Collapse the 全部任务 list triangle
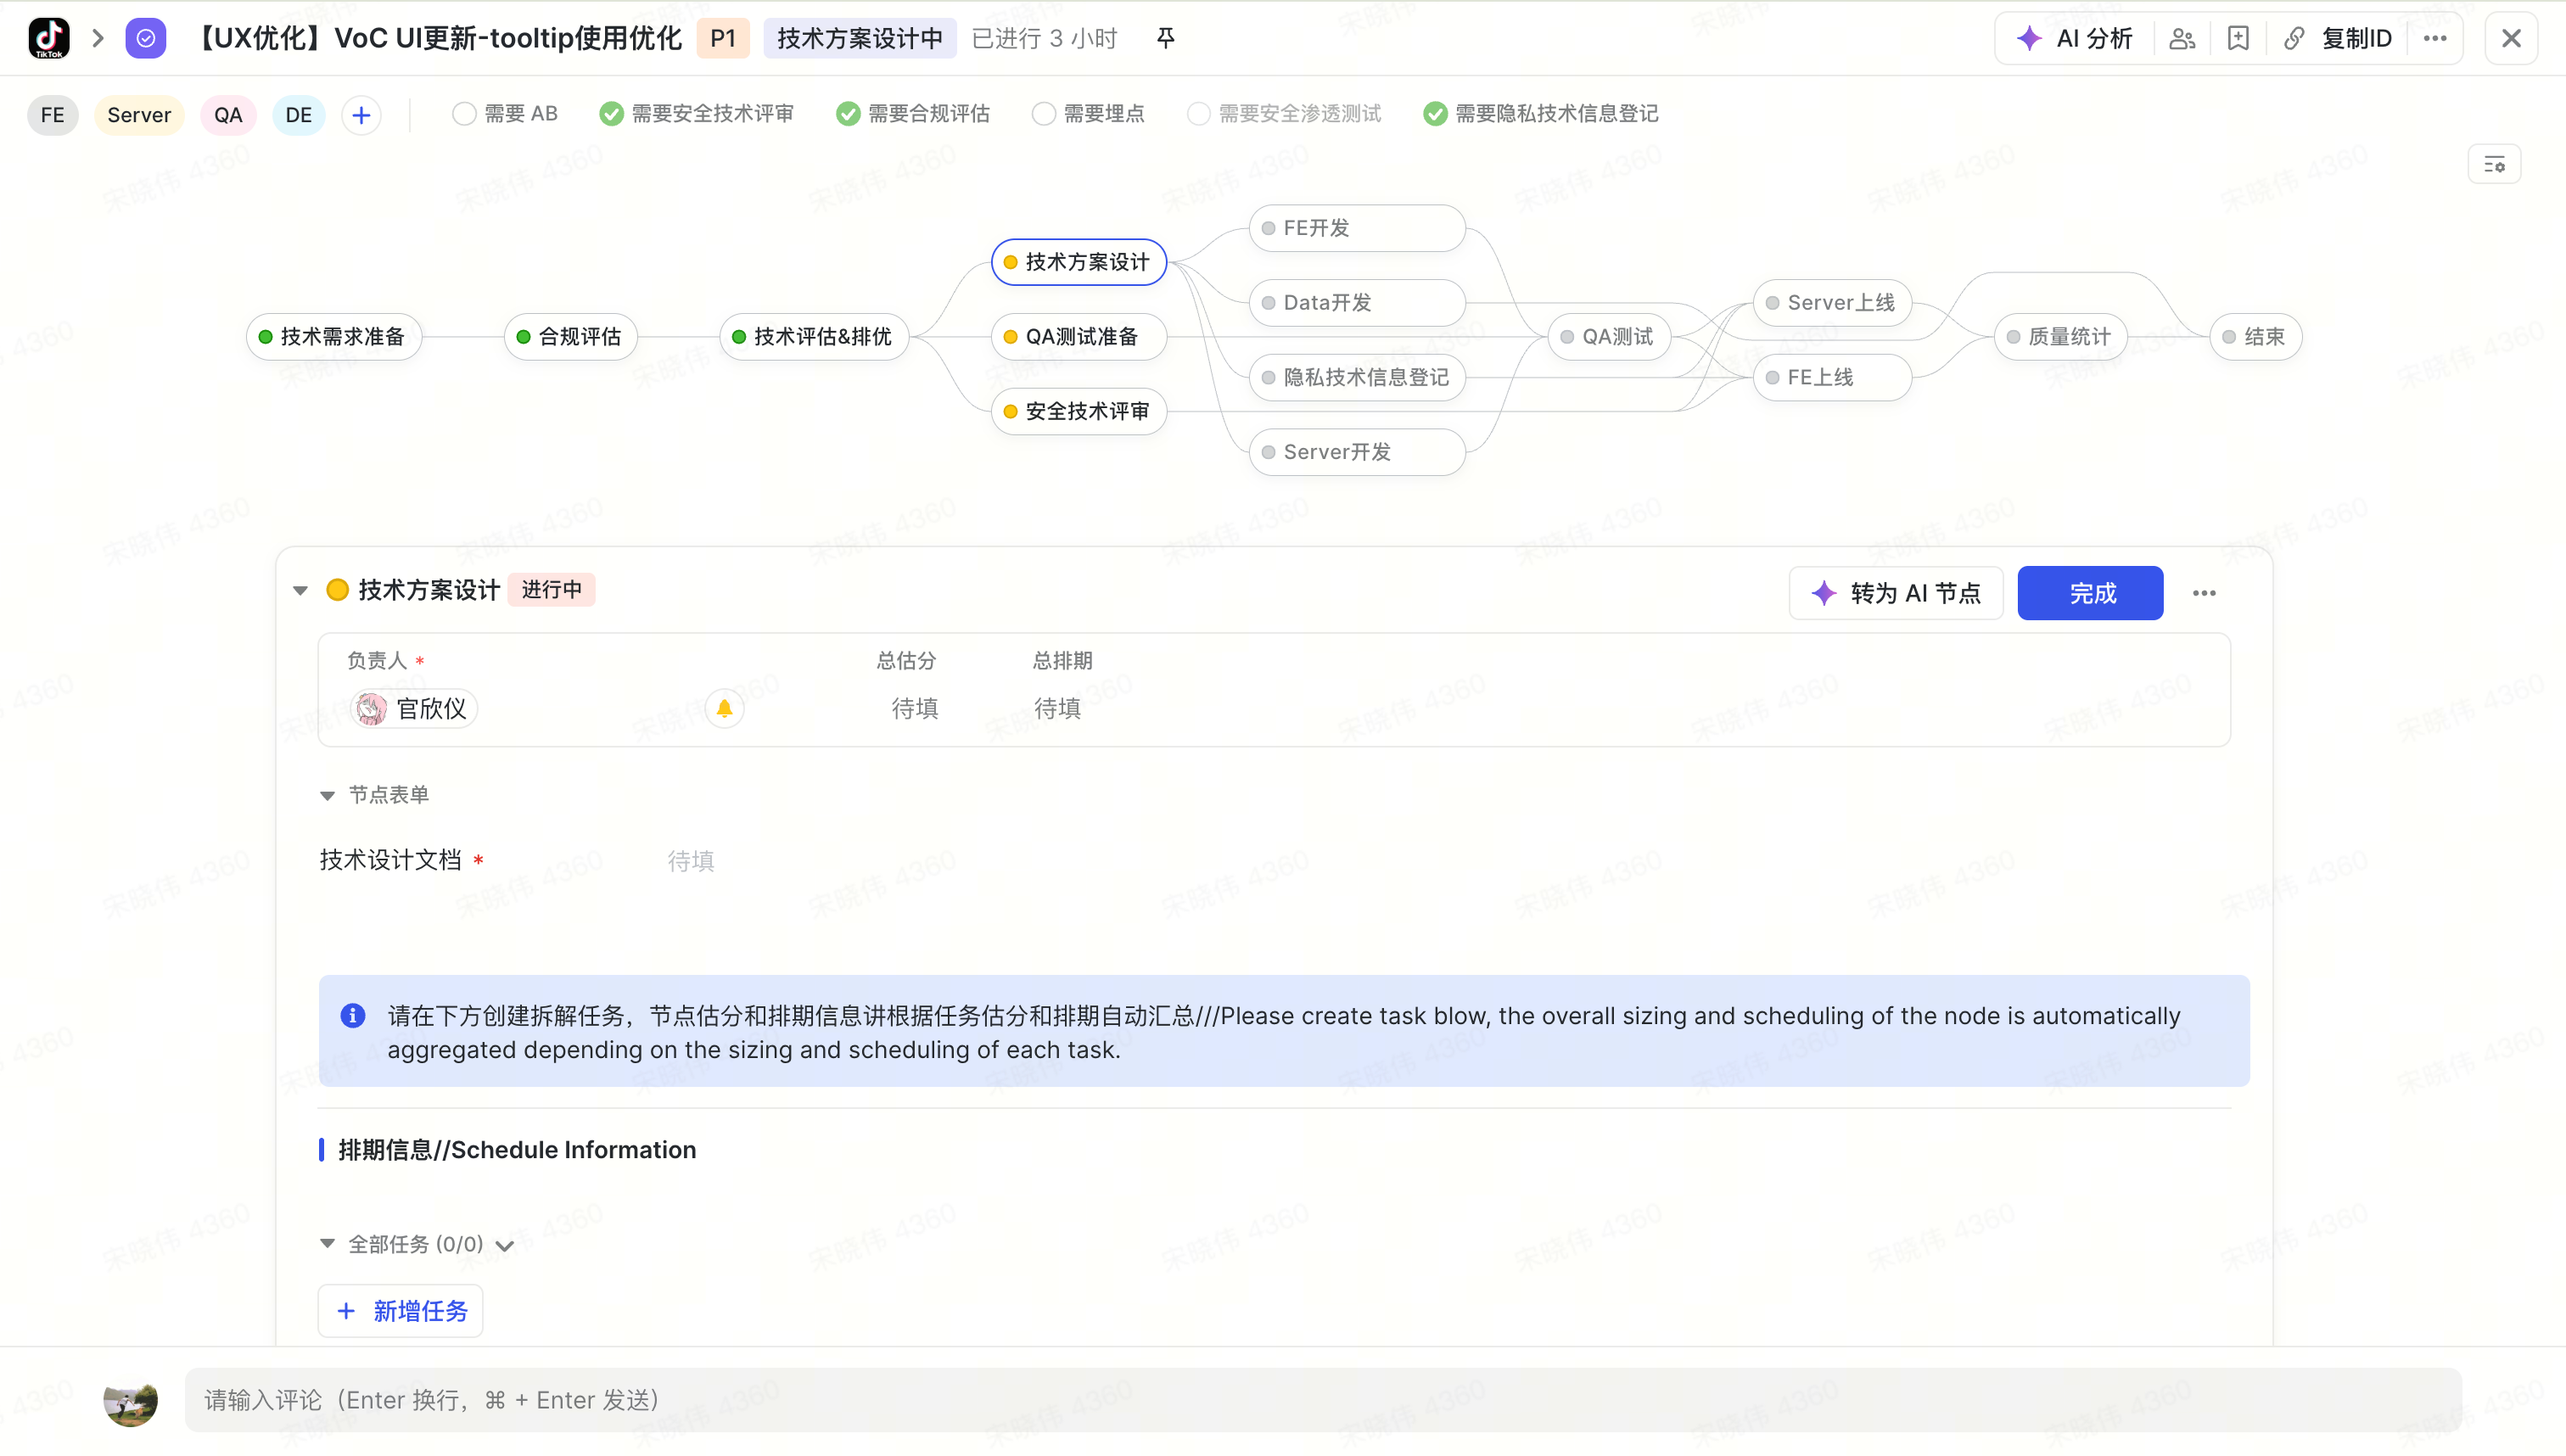Viewport: 2566px width, 1456px height. 327,1243
